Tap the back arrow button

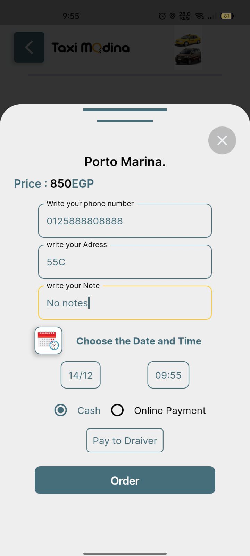pyautogui.click(x=29, y=47)
